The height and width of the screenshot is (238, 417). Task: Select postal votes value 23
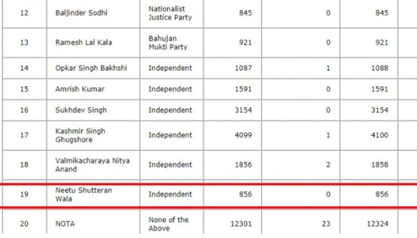point(326,223)
